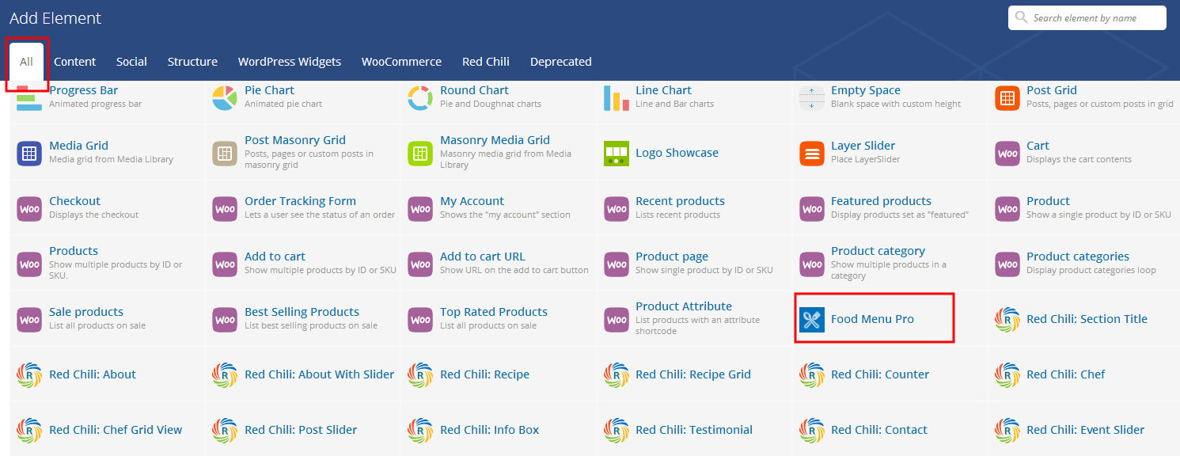The image size is (1180, 456).
Task: Click the Red Chili: Testimonial icon
Action: click(x=617, y=430)
